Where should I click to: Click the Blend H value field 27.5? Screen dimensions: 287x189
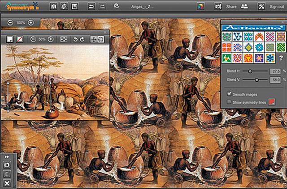(x=275, y=71)
